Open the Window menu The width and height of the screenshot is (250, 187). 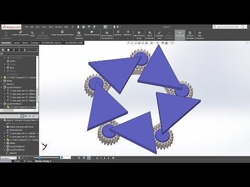[x=58, y=27]
